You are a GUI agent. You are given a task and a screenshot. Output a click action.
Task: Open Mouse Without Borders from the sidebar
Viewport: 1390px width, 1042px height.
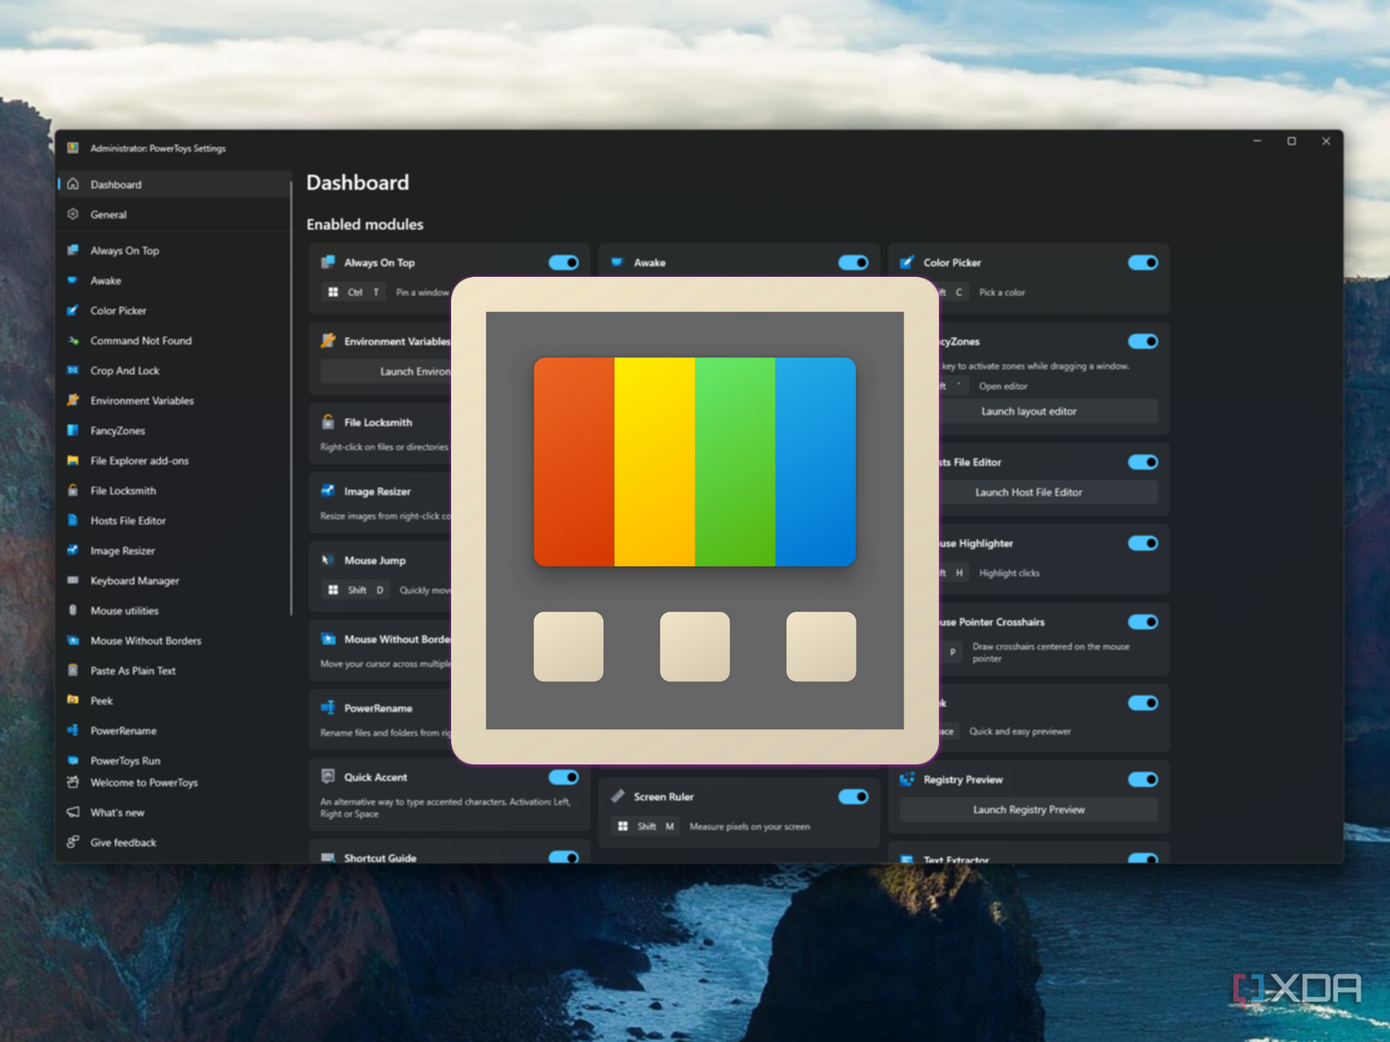[174, 641]
